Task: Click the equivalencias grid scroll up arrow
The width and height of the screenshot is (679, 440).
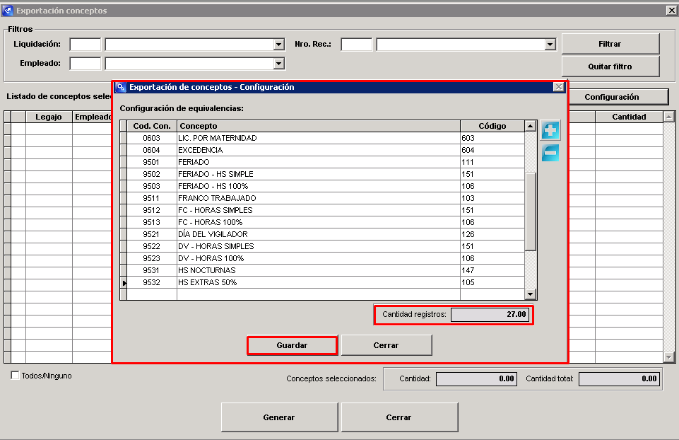Action: (531, 126)
